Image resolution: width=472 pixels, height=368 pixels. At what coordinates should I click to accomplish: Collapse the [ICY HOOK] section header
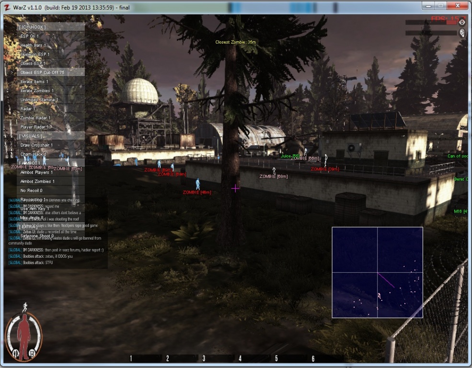(51, 27)
